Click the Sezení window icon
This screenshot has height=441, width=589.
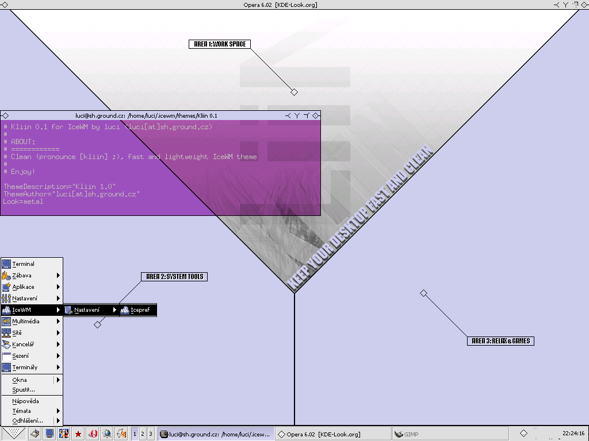coord(6,356)
